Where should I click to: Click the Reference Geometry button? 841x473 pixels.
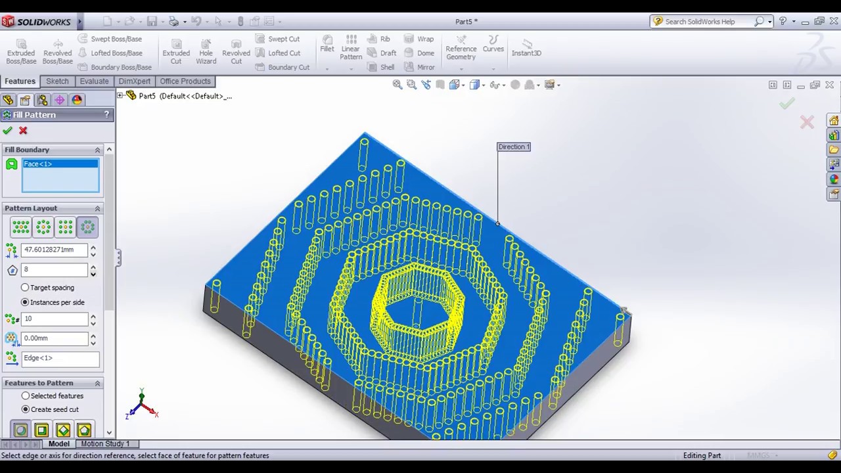click(461, 47)
